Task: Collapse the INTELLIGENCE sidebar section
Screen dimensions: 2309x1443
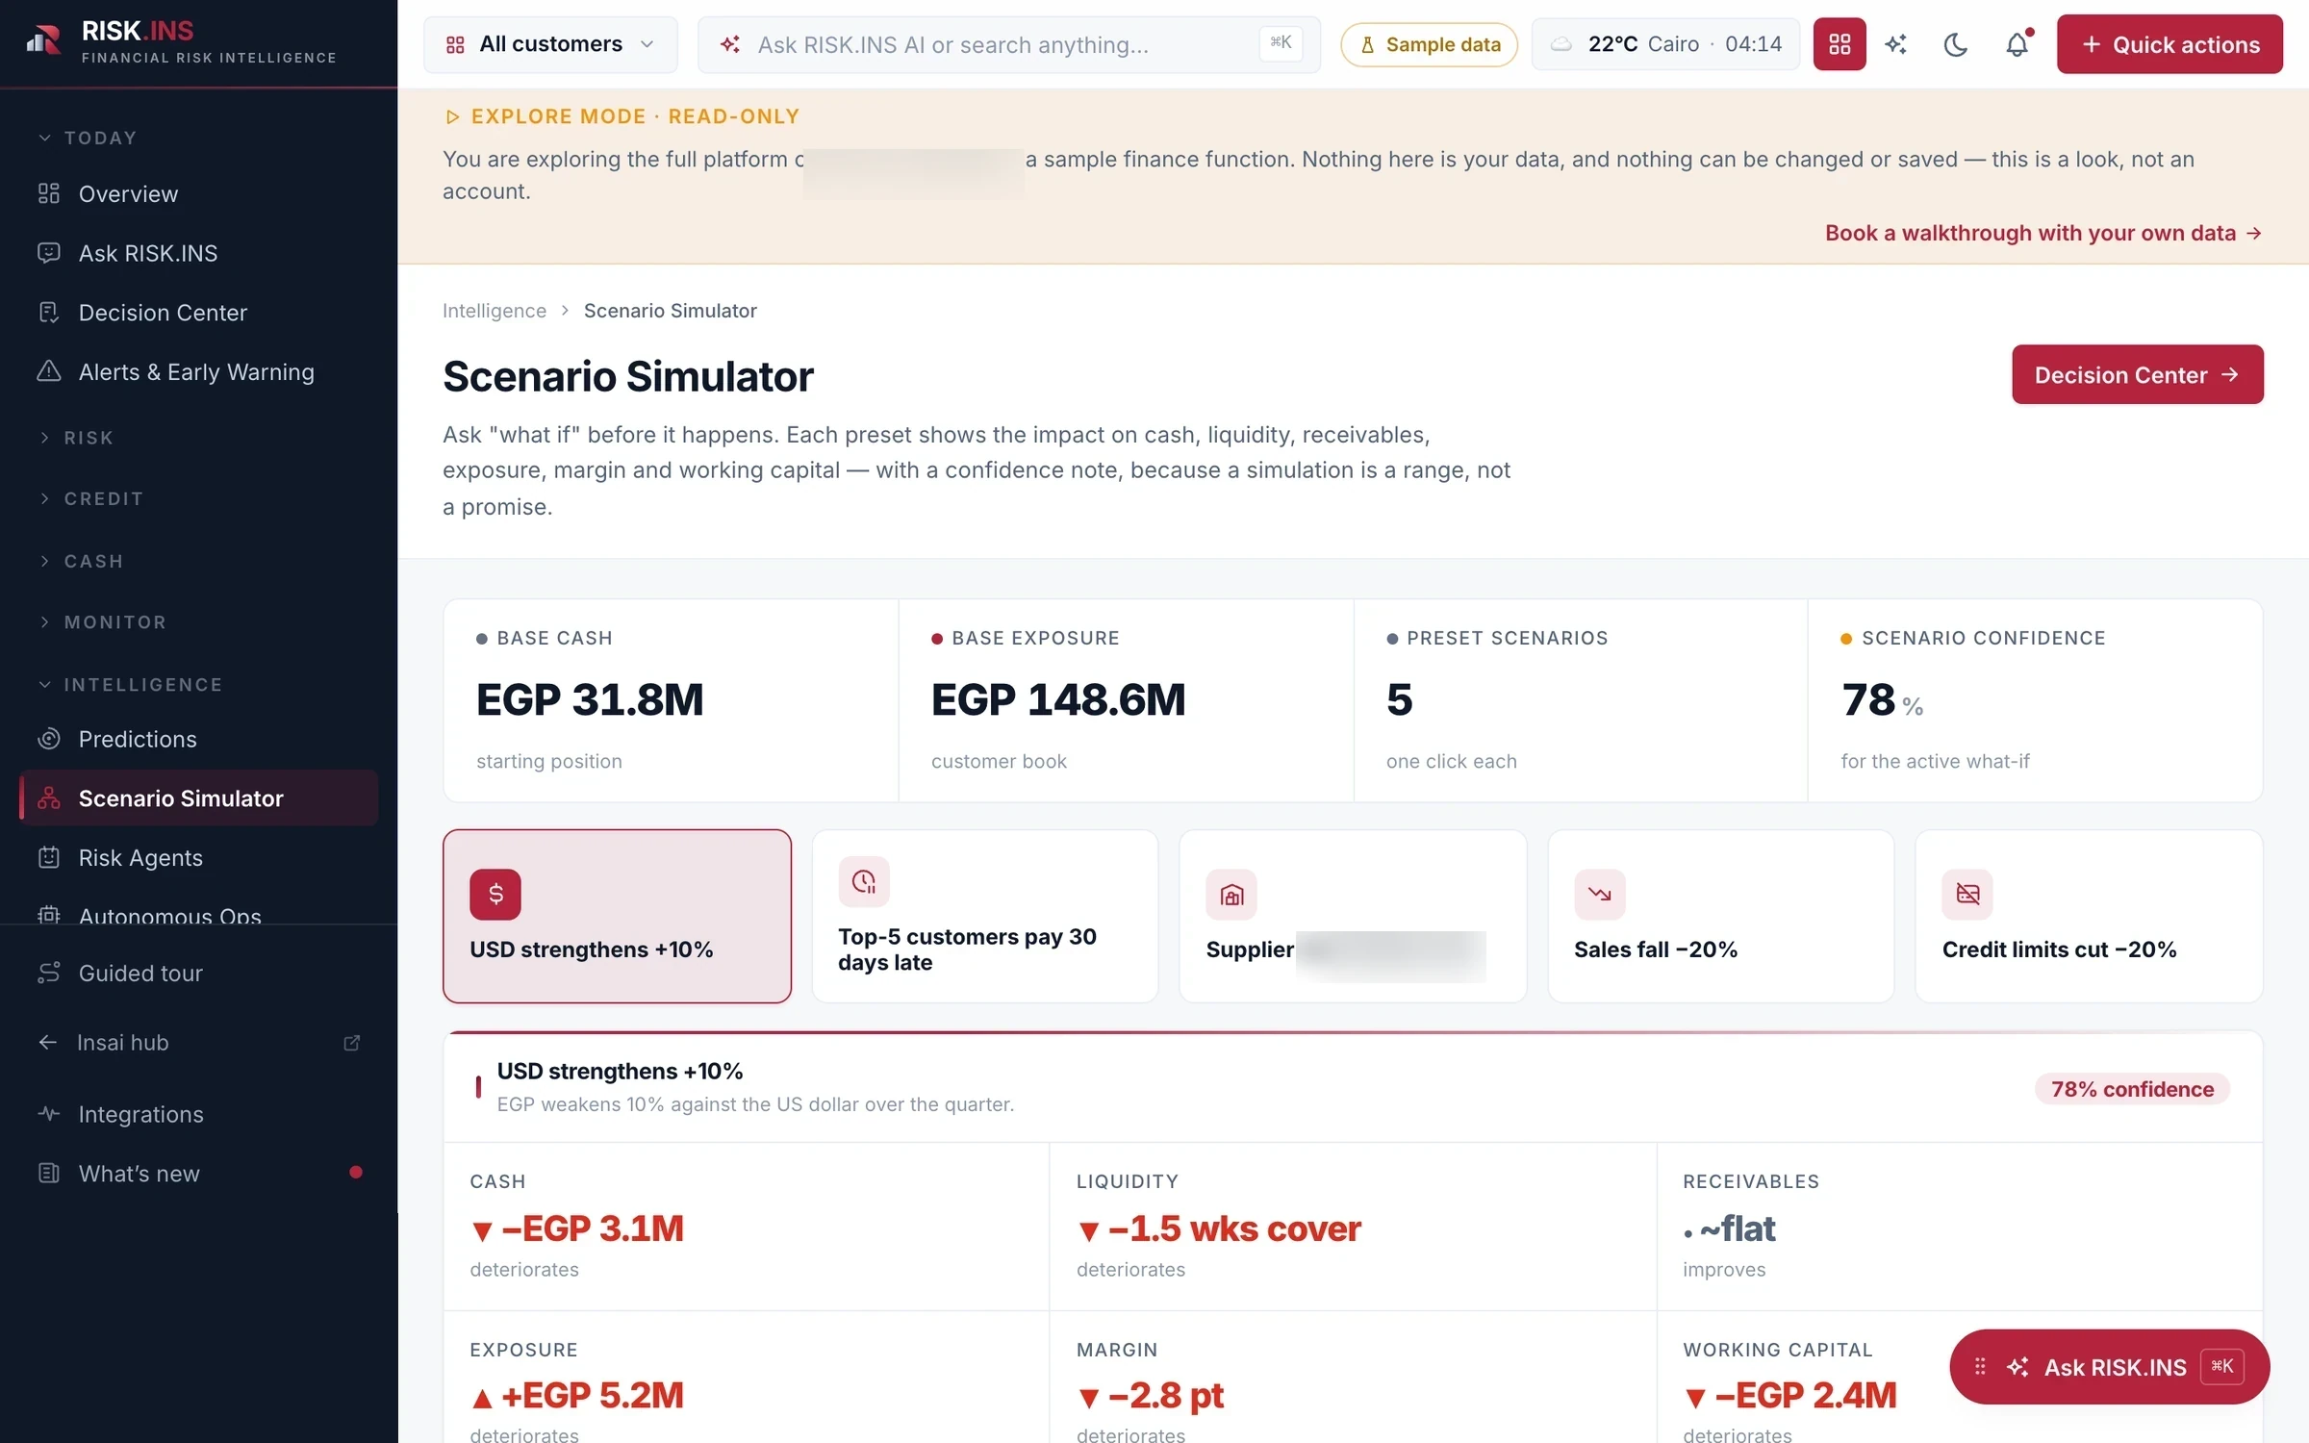Action: coord(131,685)
